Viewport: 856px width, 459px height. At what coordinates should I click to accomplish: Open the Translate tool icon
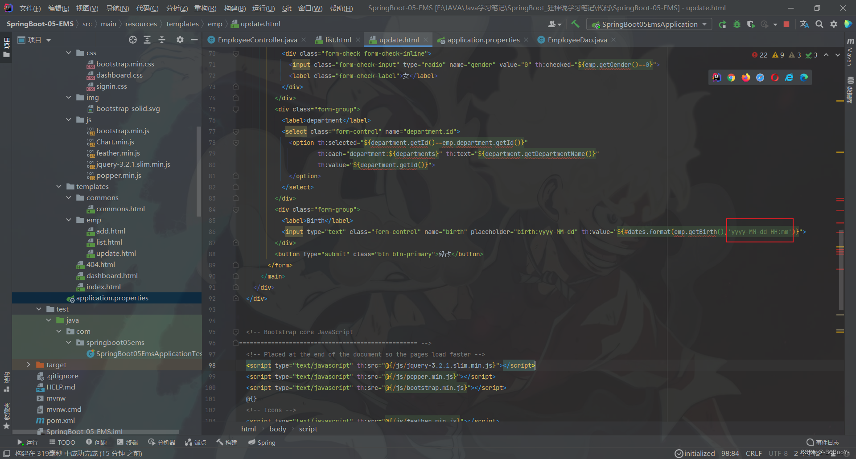pos(804,24)
